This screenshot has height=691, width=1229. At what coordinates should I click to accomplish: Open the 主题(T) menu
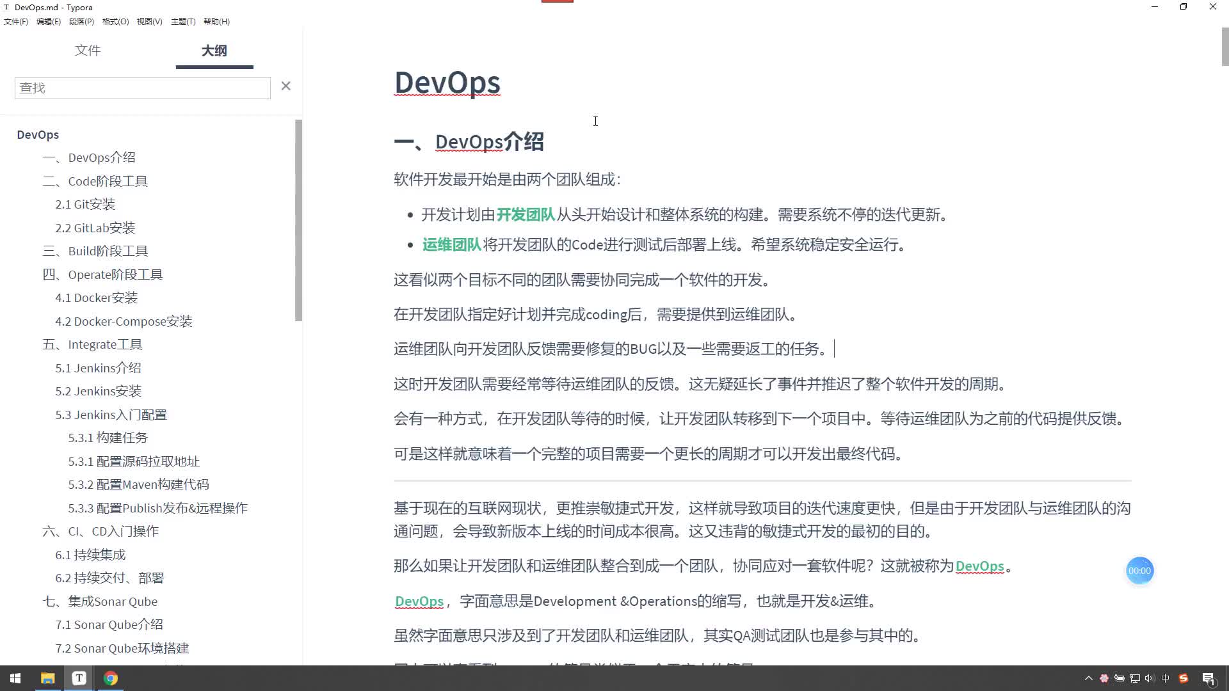(183, 21)
